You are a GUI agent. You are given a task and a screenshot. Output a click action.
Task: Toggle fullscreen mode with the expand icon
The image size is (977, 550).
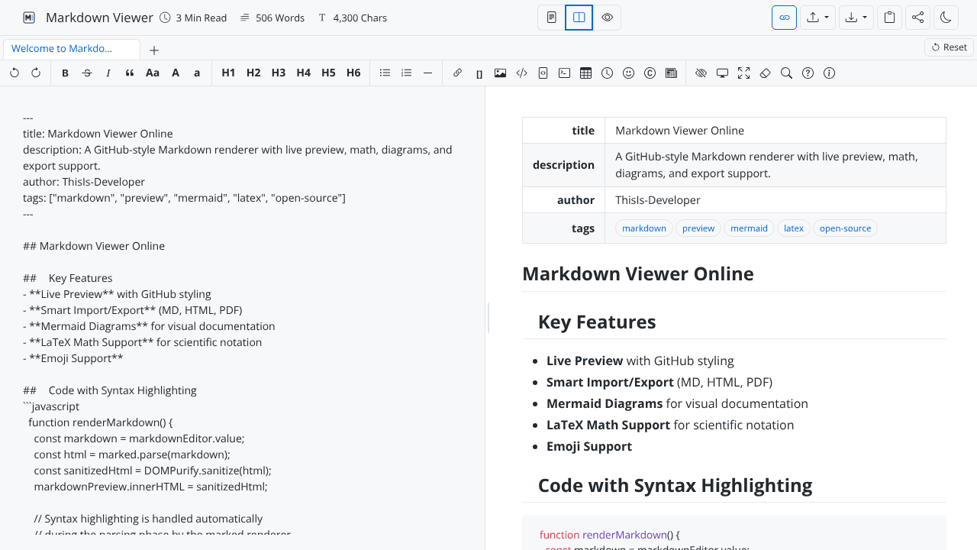tap(744, 73)
